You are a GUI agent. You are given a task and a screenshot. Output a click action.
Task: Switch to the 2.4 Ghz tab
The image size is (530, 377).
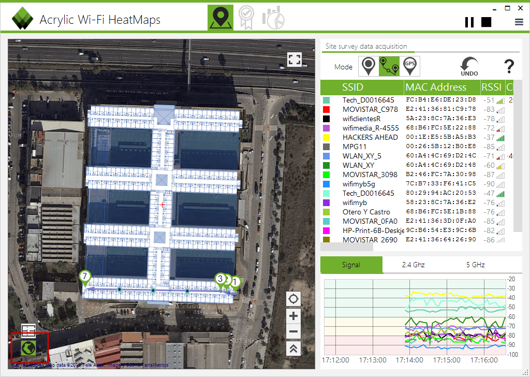point(414,265)
